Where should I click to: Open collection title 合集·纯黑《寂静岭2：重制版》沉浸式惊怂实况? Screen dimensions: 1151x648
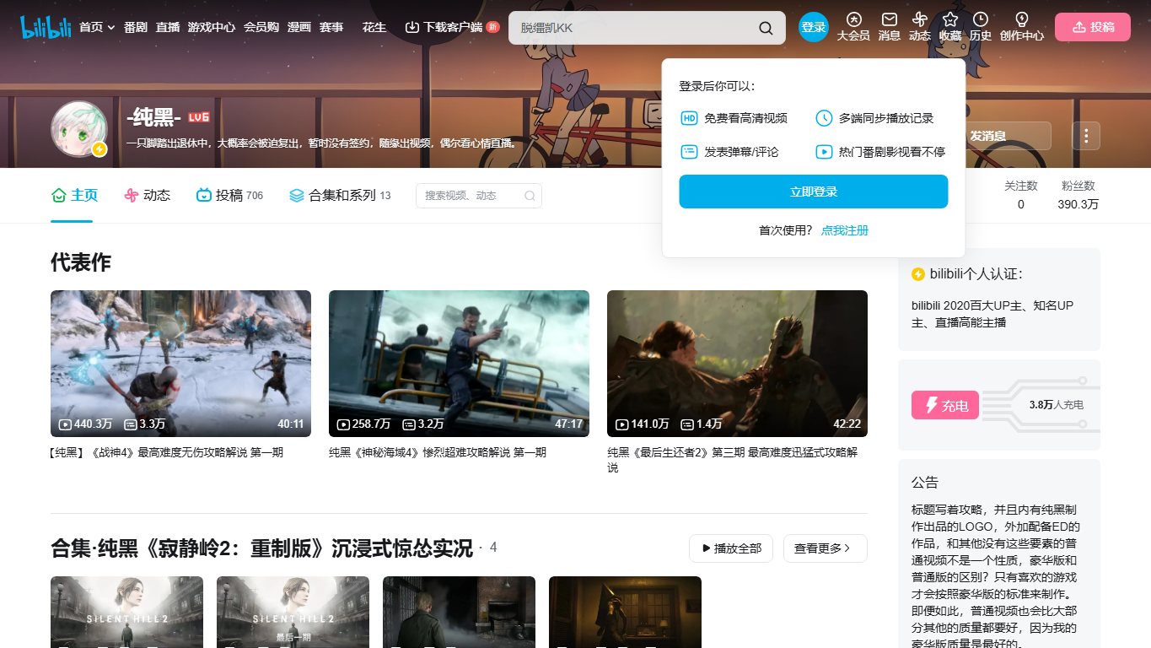(261, 548)
